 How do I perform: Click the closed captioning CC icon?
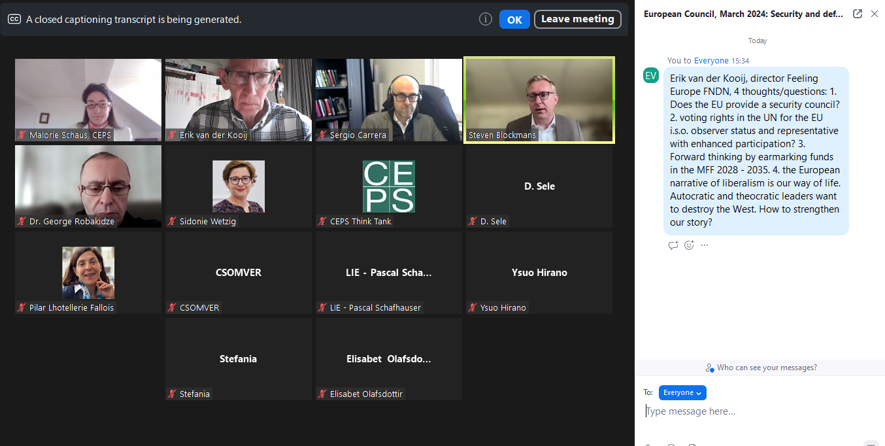click(14, 20)
